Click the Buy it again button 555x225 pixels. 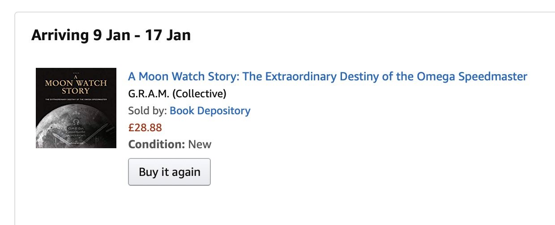point(169,172)
